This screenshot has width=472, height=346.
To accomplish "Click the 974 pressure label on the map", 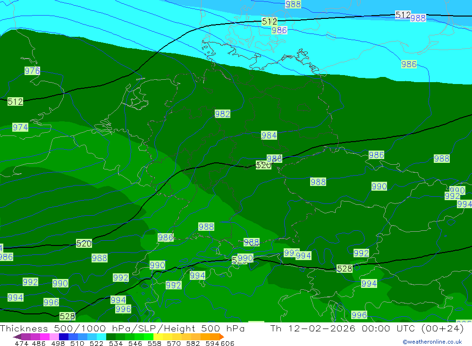I will pos(20,127).
